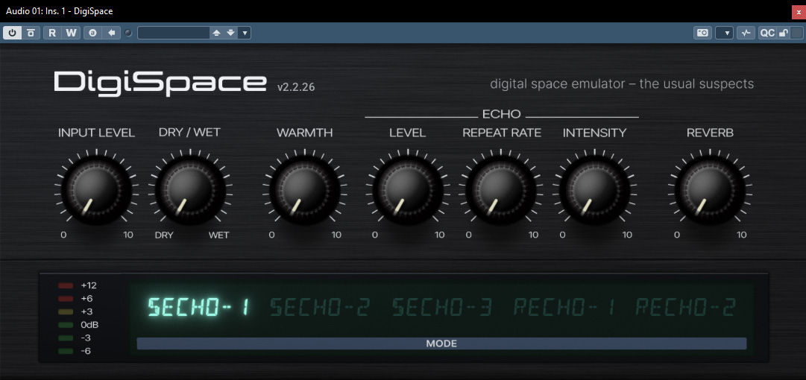Toggle the quick controls lock icon

782,33
